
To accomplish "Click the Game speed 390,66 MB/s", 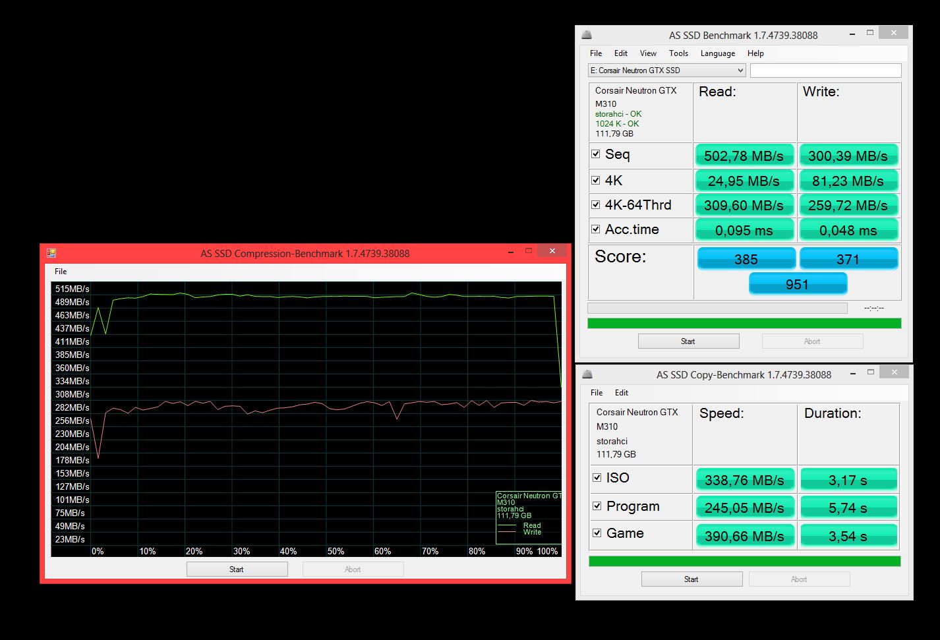I will (745, 536).
